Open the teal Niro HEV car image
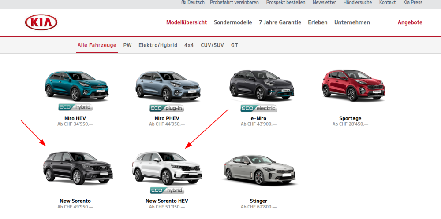This screenshot has width=441, height=219. pyautogui.click(x=76, y=86)
